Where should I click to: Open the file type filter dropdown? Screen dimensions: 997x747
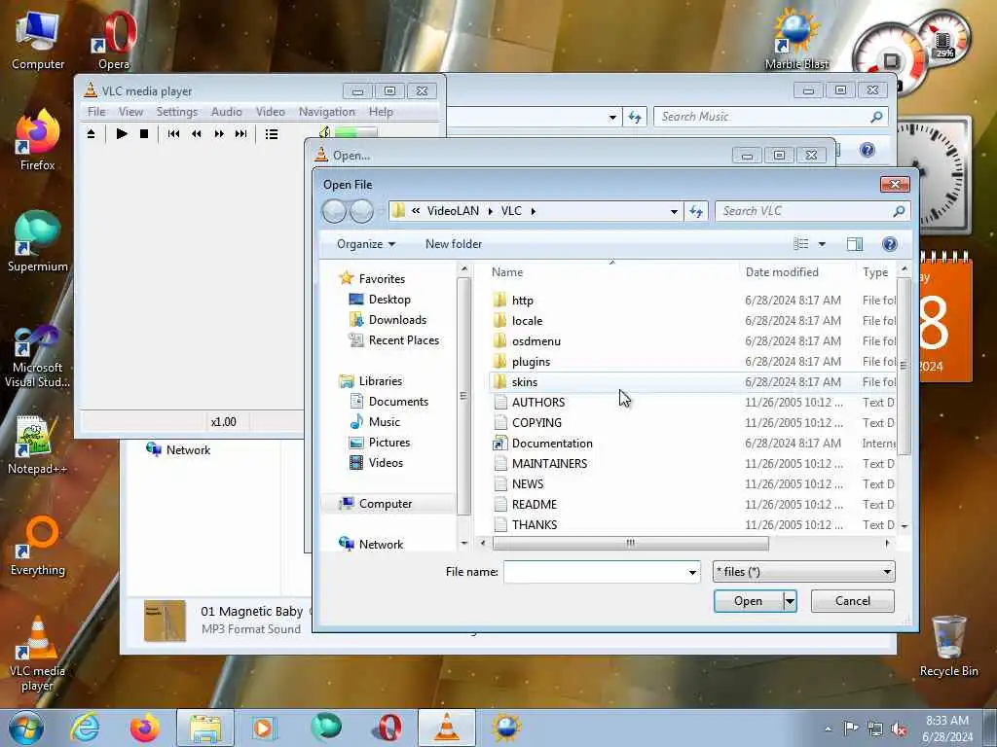[803, 572]
